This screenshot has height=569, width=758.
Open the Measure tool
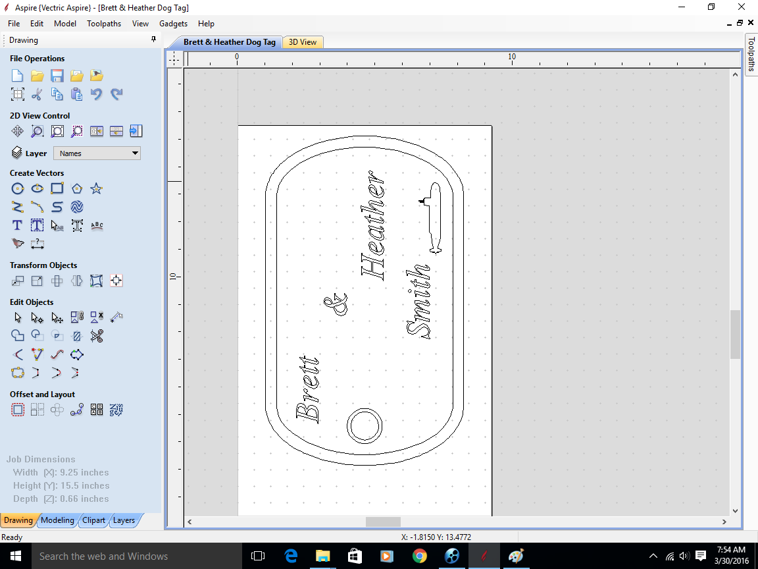pyautogui.click(x=116, y=317)
